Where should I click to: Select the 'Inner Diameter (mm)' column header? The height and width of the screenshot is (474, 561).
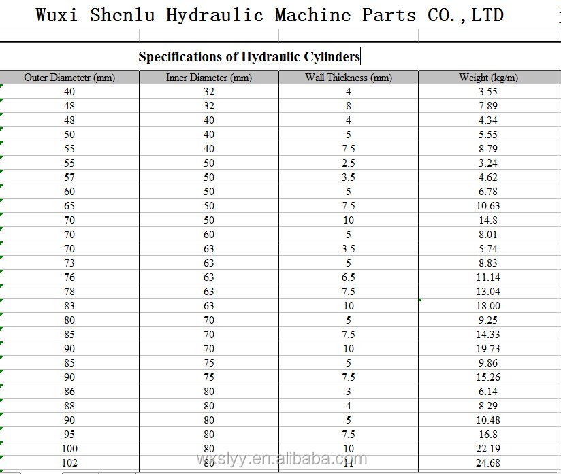(209, 78)
